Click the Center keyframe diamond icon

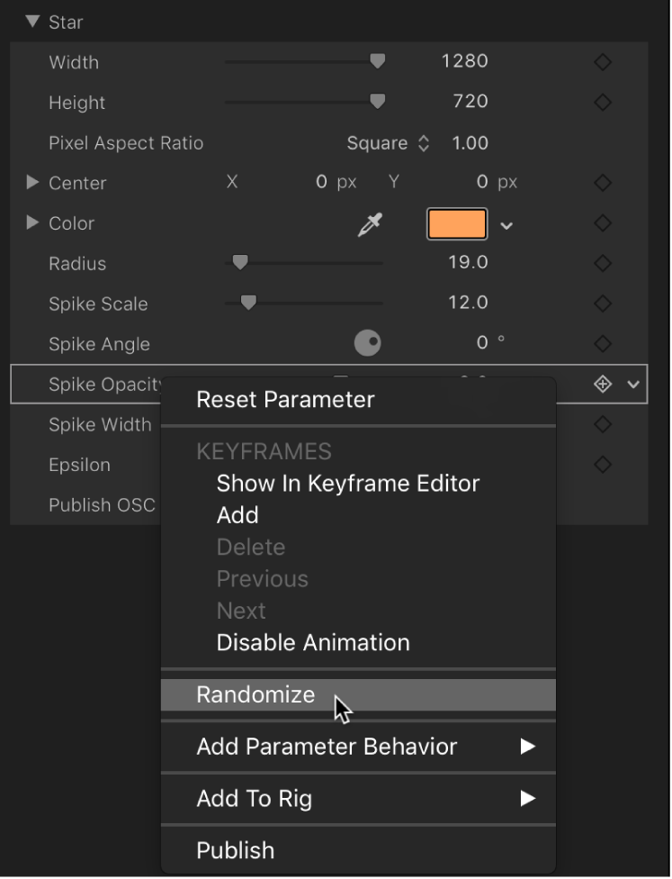[603, 183]
